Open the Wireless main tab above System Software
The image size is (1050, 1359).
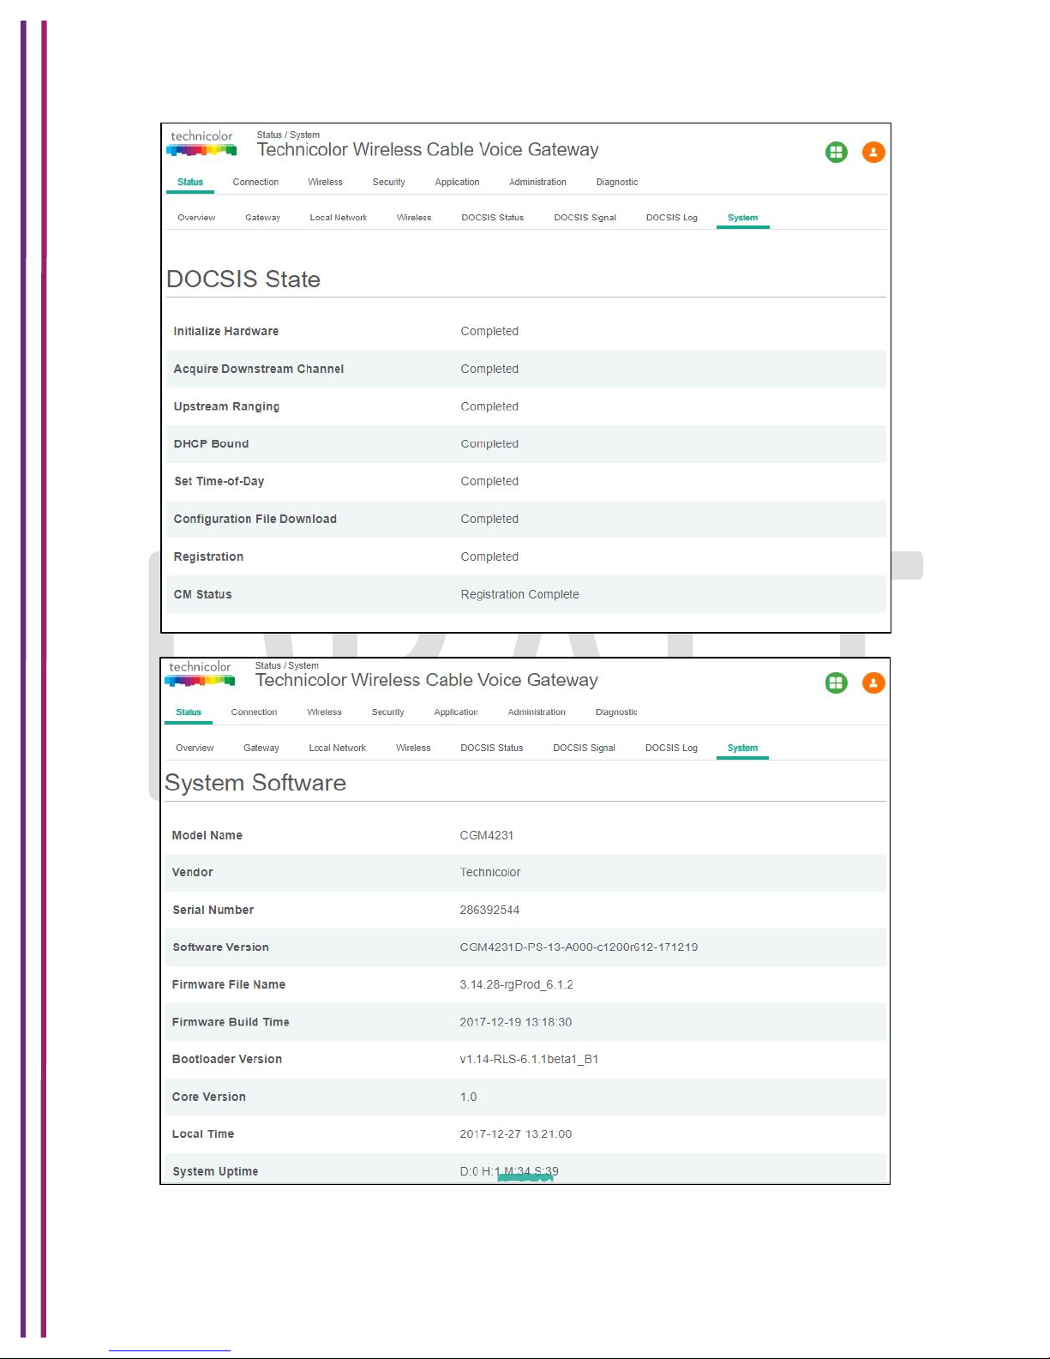324,713
